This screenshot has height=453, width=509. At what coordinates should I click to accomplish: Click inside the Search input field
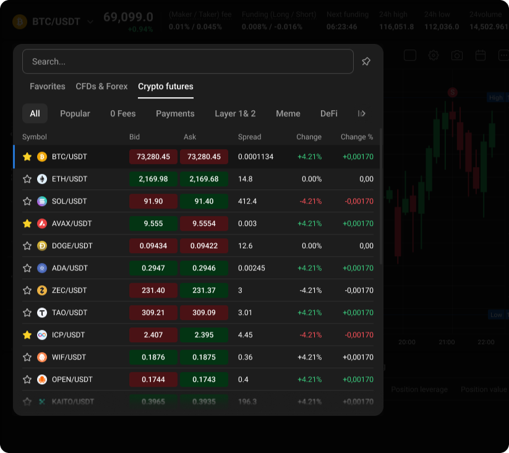(186, 61)
